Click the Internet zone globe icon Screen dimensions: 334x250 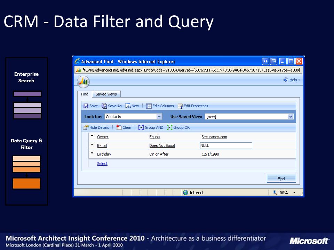185,193
